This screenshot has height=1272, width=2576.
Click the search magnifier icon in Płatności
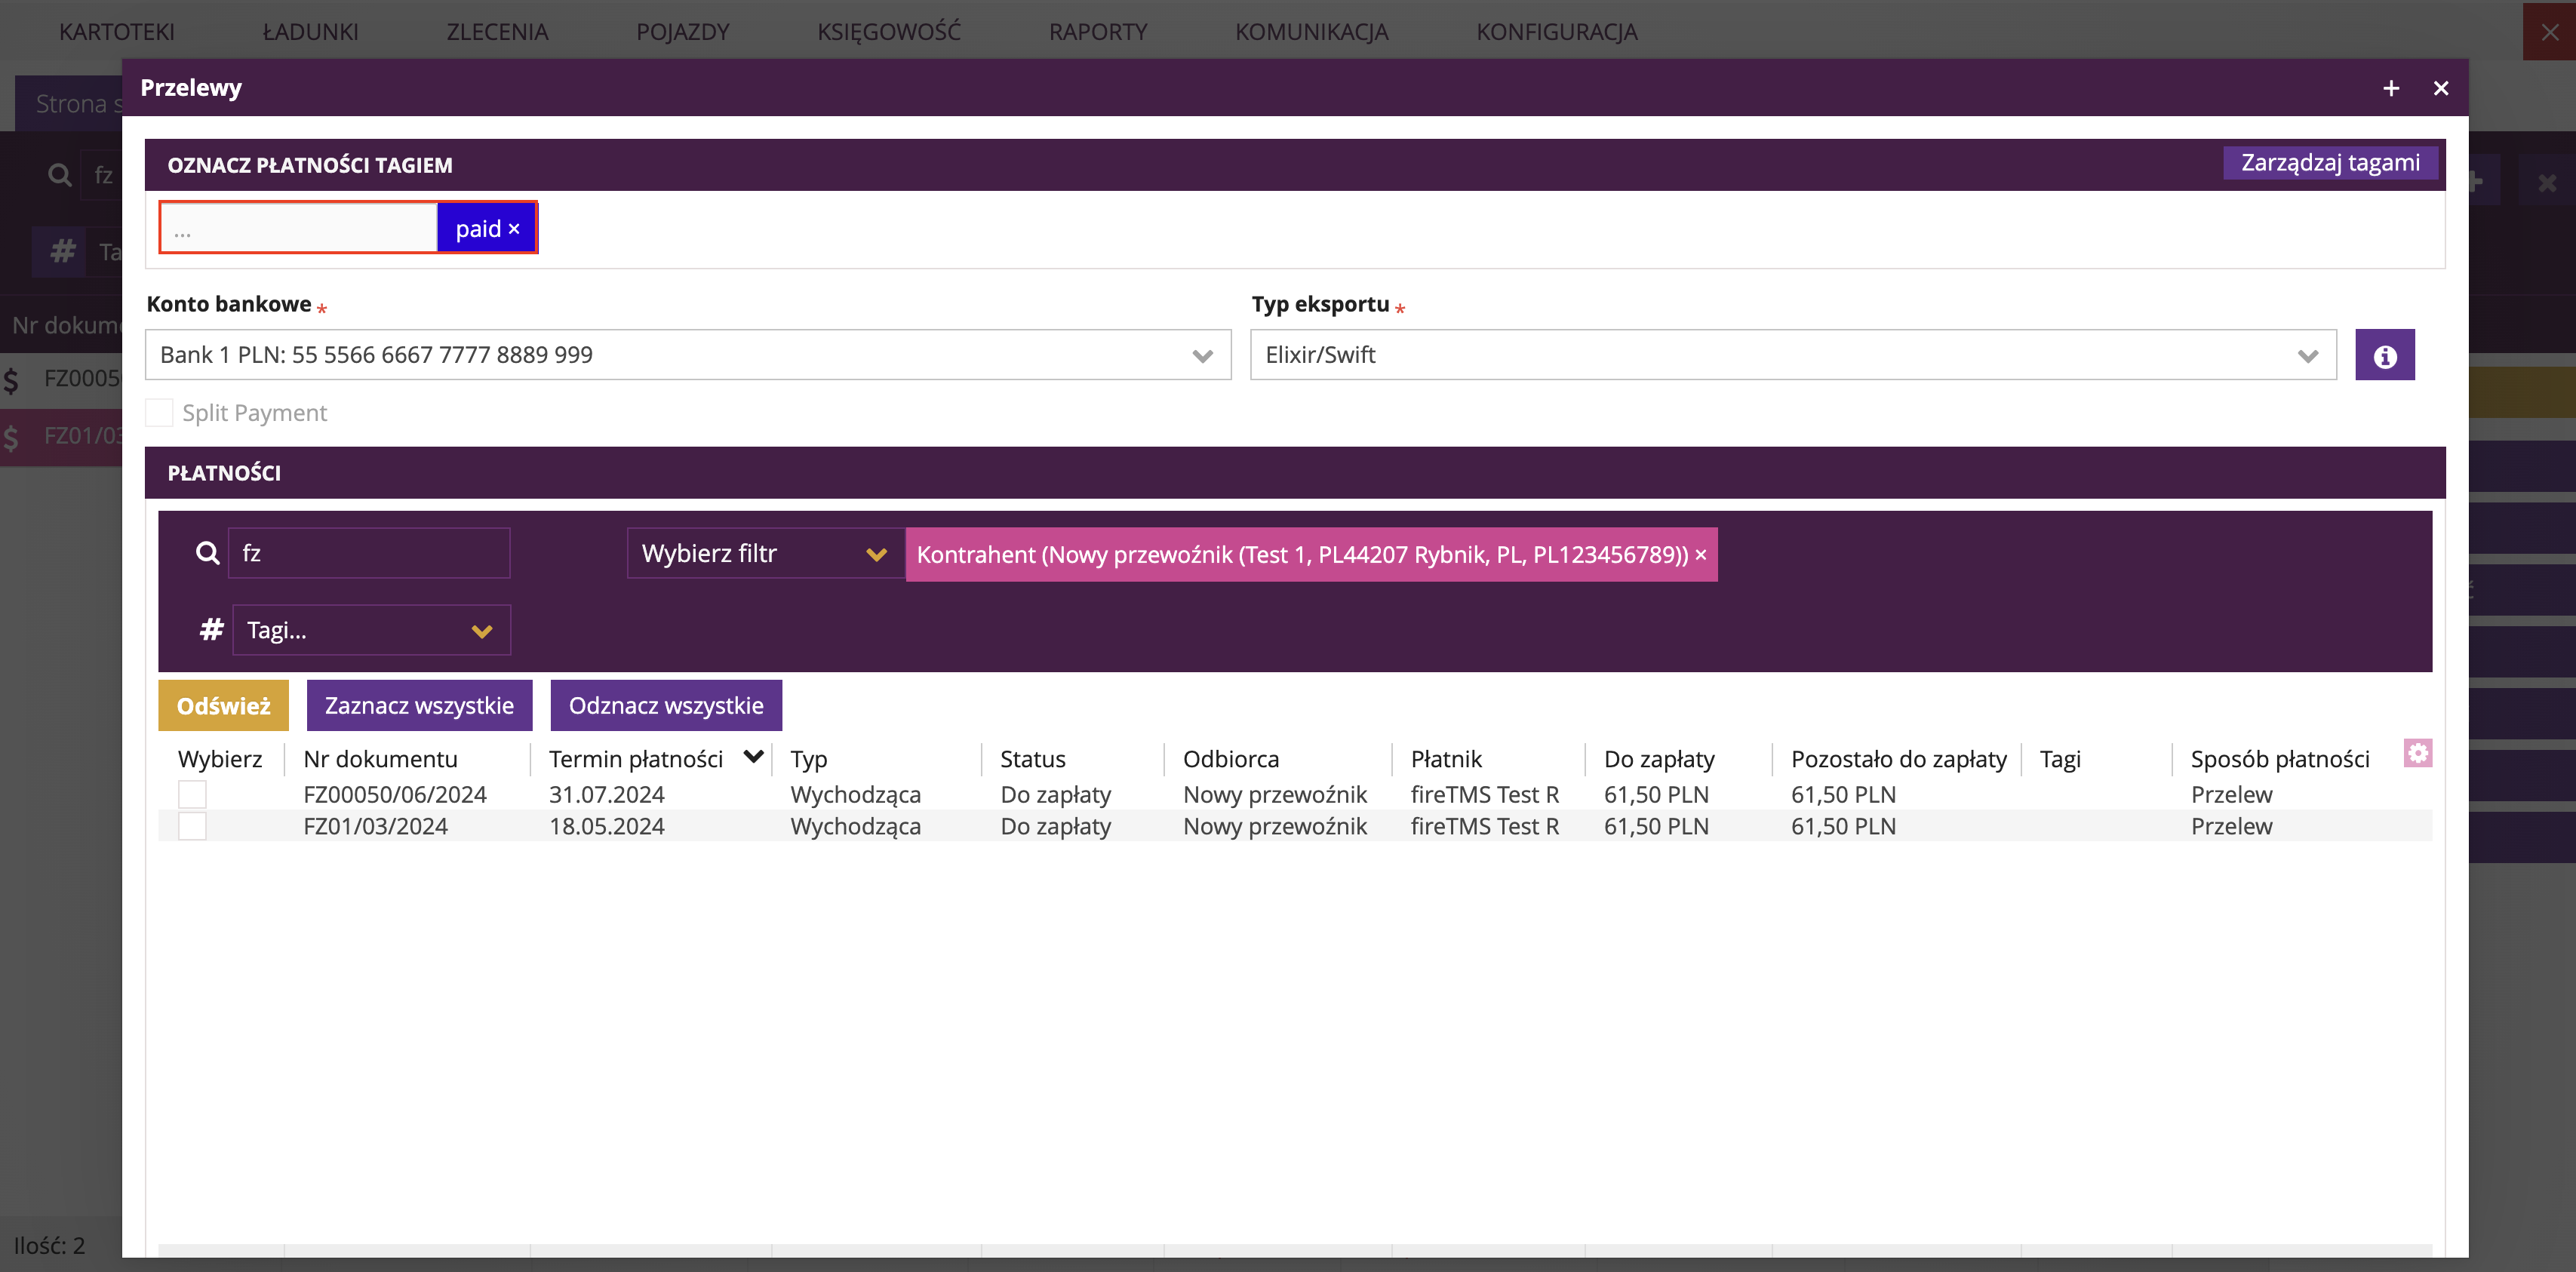point(207,553)
